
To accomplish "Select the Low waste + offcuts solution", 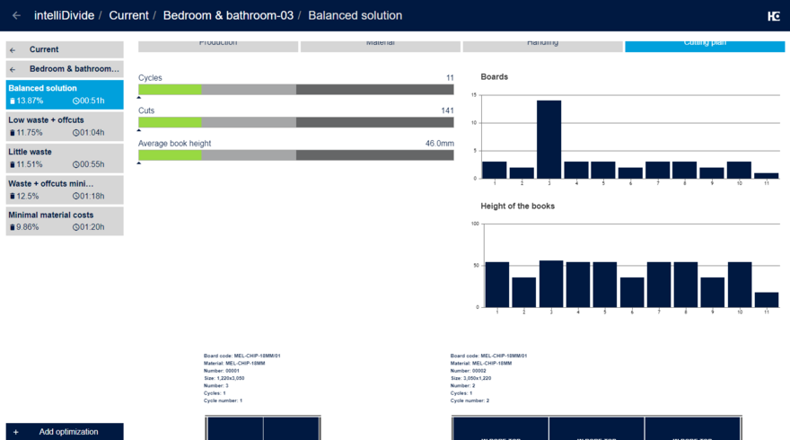I will [65, 127].
